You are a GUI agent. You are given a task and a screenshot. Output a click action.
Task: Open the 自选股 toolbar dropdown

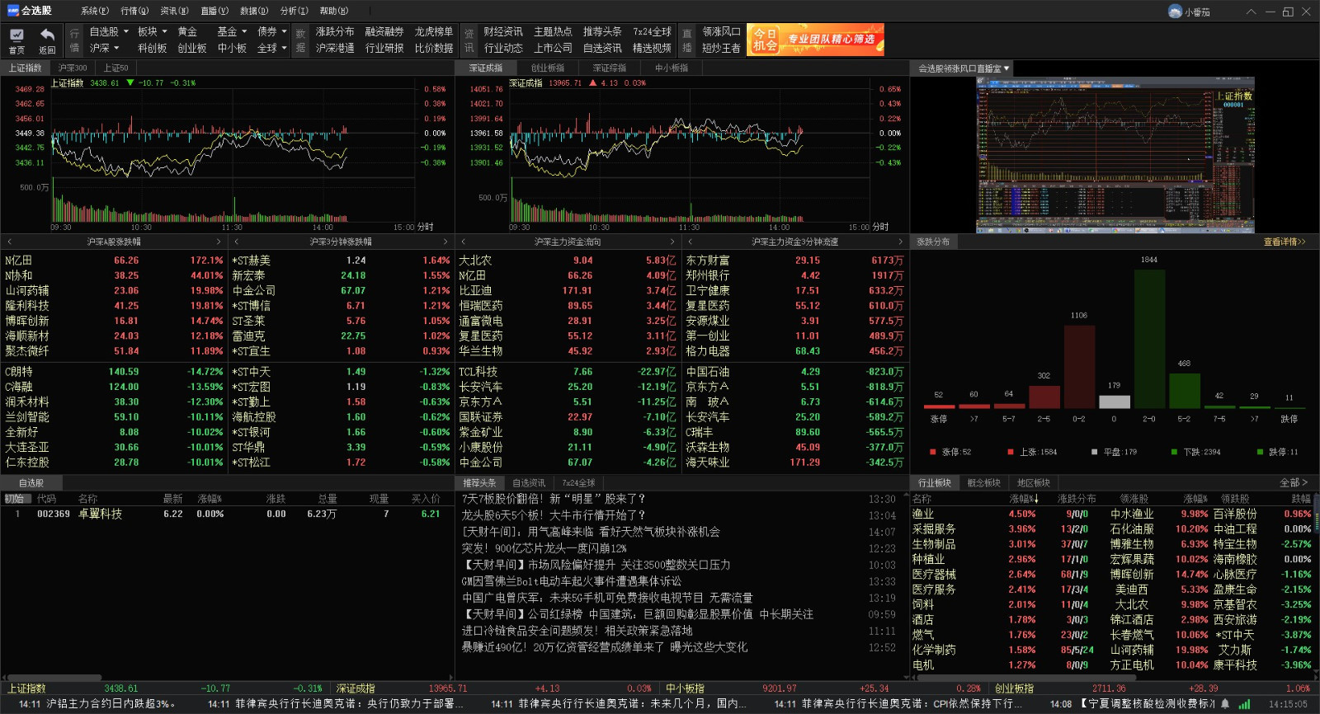coord(109,31)
